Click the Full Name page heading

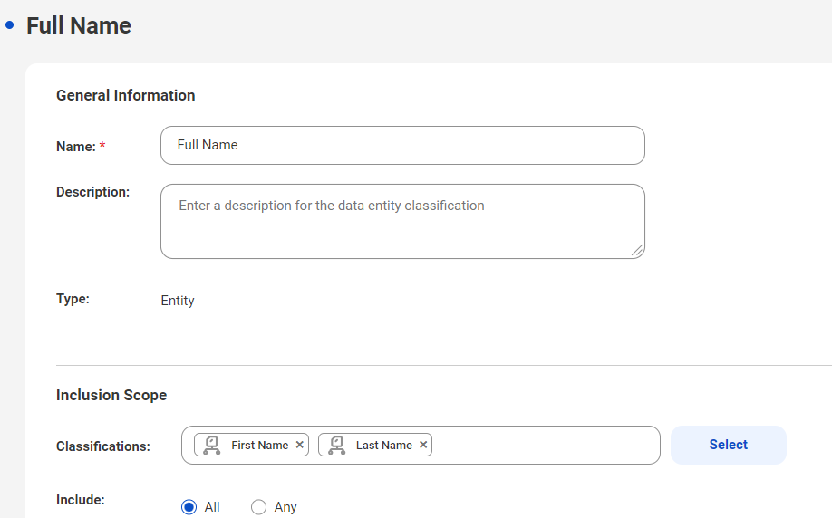[79, 25]
